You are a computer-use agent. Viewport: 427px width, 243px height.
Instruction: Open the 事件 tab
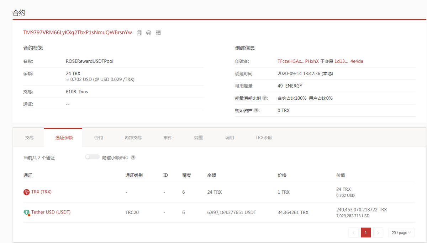point(168,138)
